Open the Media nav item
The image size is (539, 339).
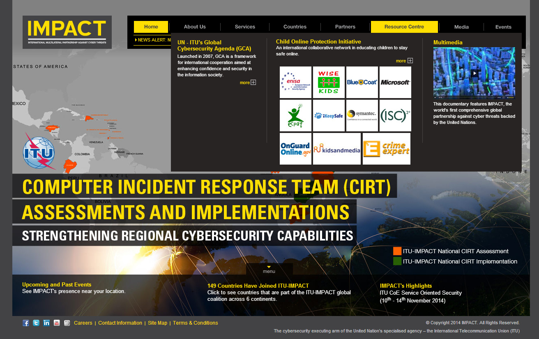tap(461, 27)
